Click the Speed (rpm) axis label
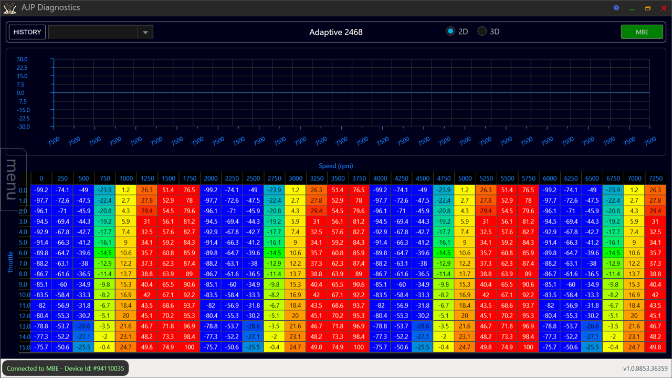Screen dimensions: 672x378 335,166
